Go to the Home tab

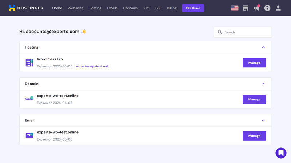point(57,8)
